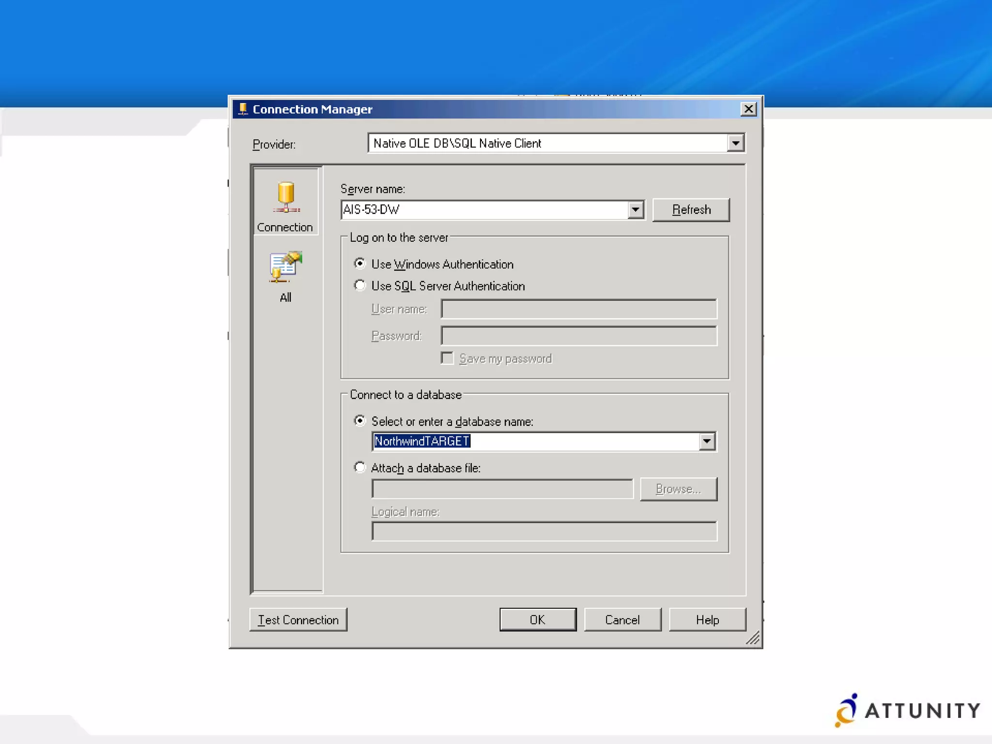This screenshot has width=992, height=744.
Task: Click the Attach database file path field
Action: (502, 489)
